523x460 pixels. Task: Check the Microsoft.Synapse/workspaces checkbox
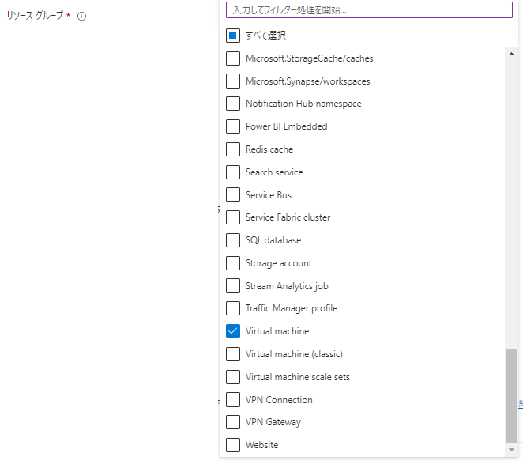click(x=233, y=81)
